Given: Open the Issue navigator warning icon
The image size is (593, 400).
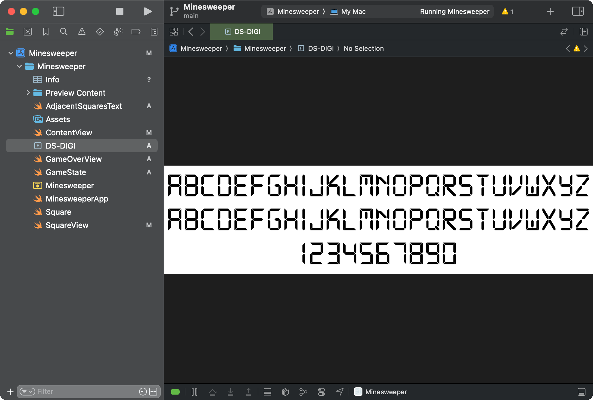Looking at the screenshot, I should [82, 32].
